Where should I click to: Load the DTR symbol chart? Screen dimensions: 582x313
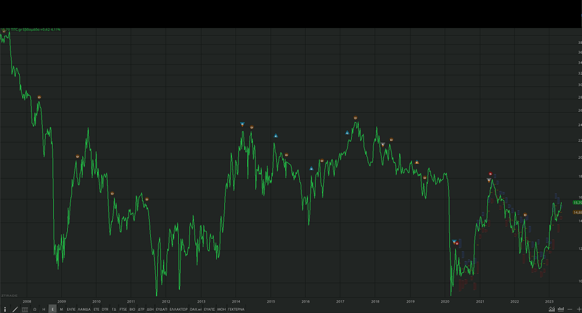pos(105,309)
